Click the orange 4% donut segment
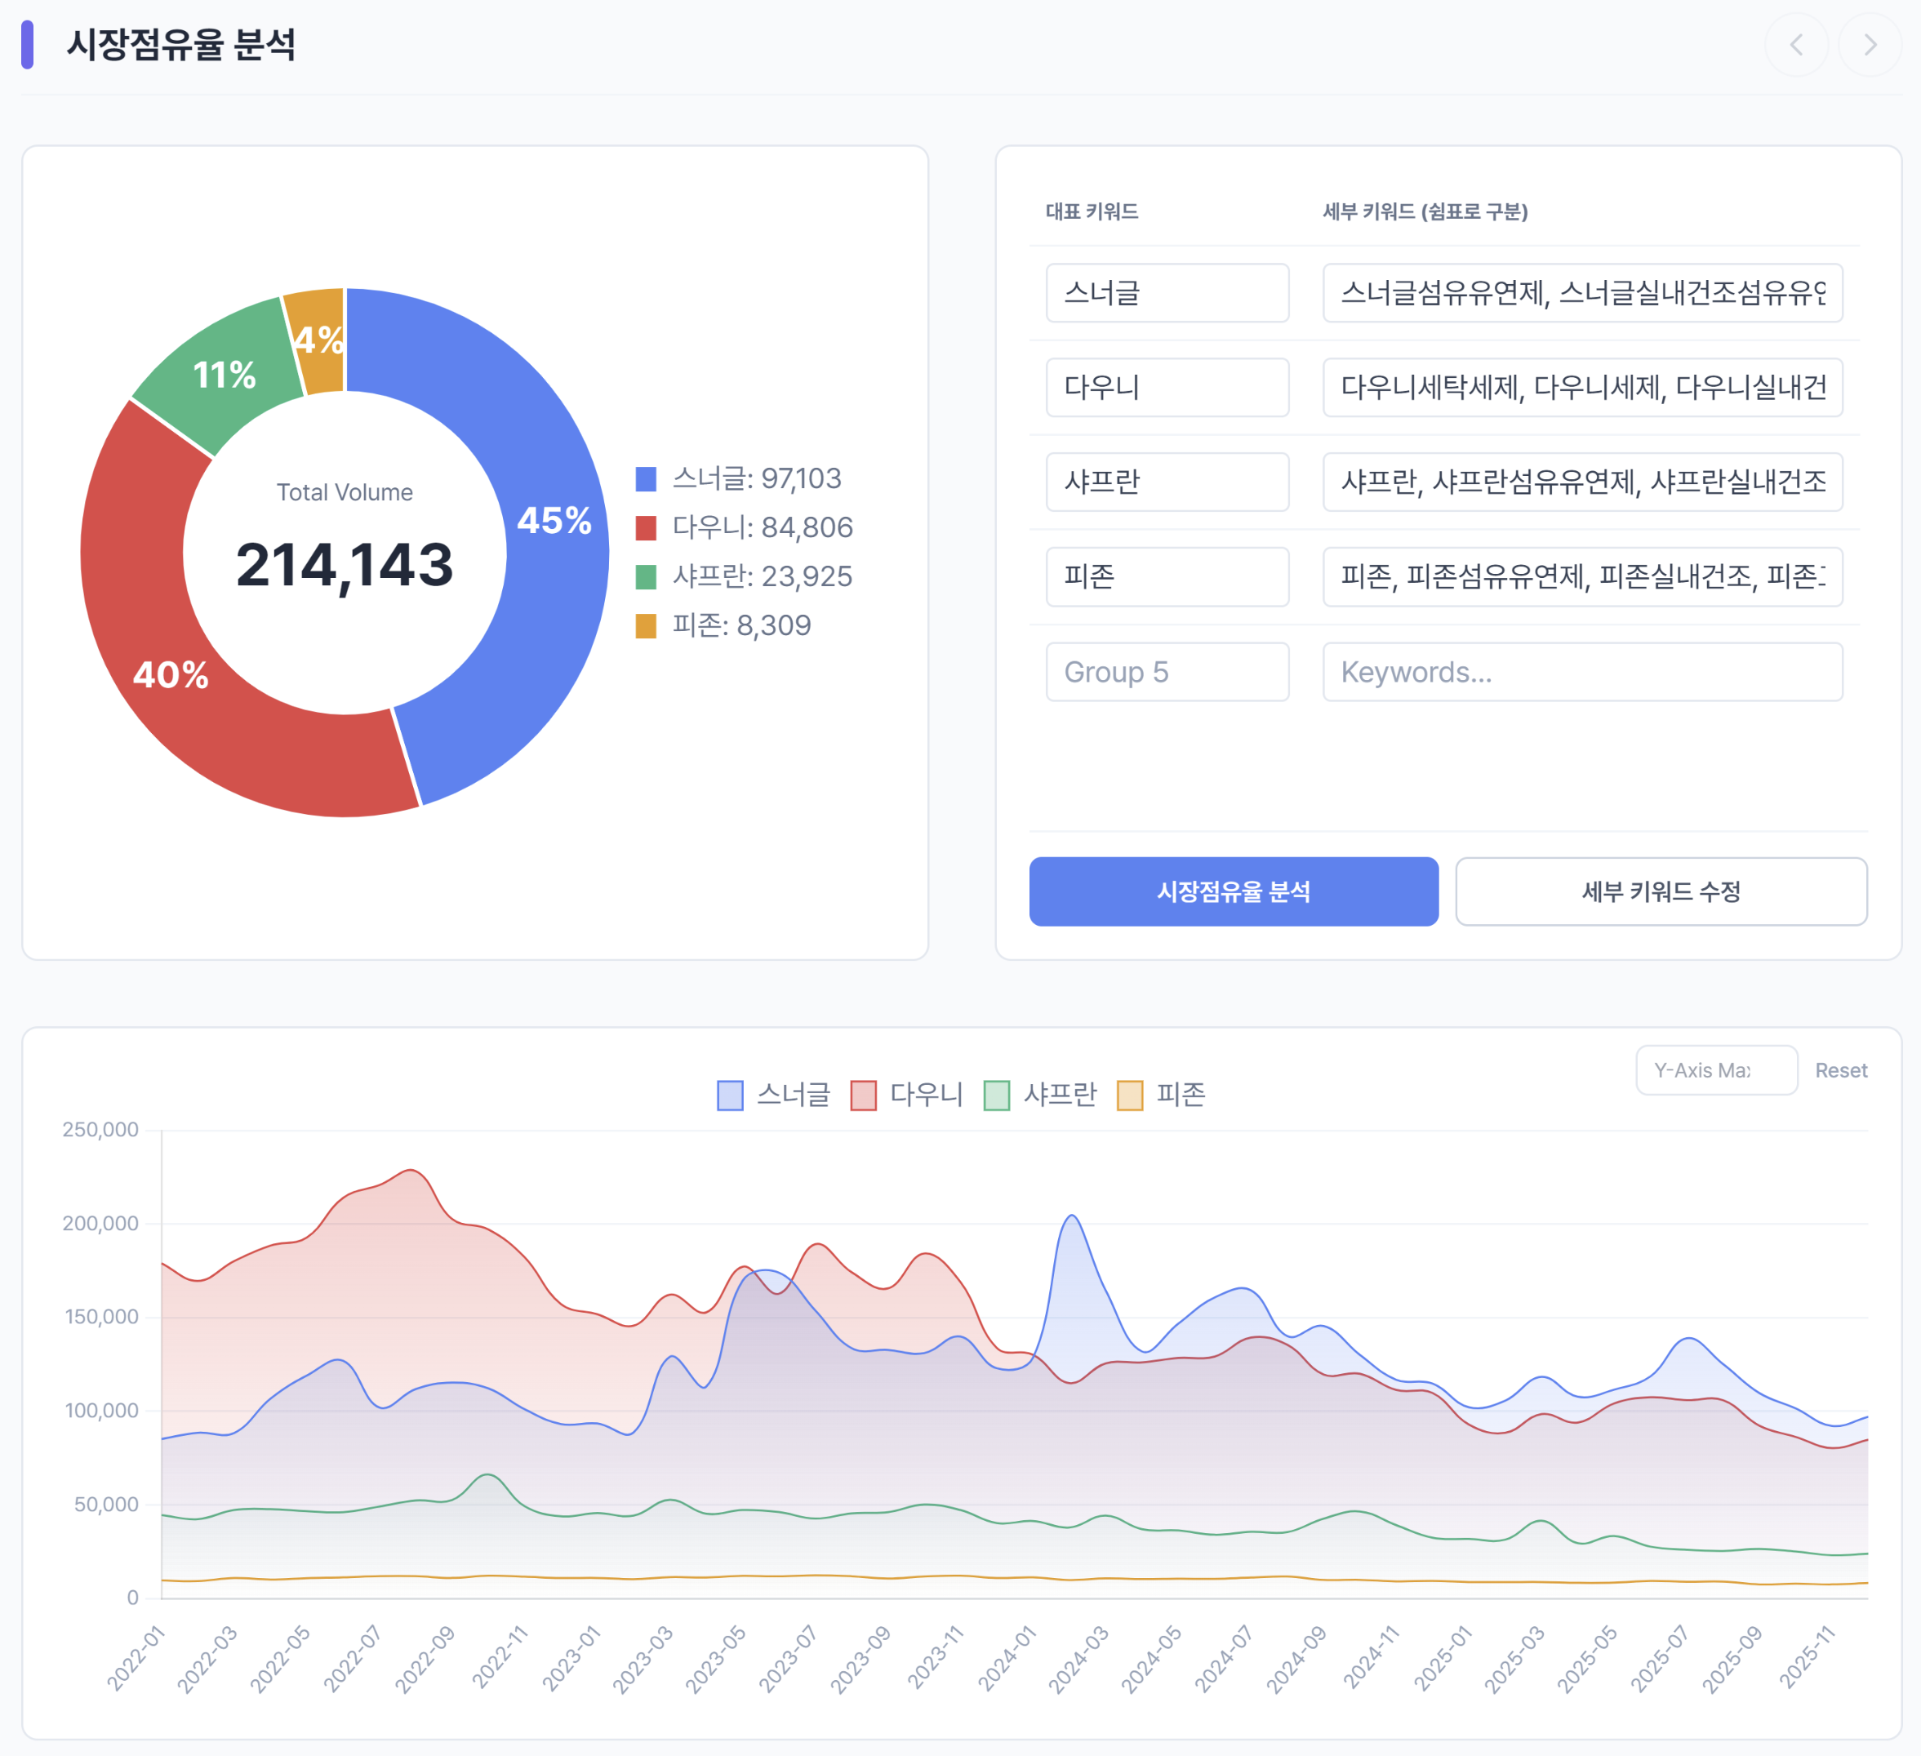This screenshot has height=1756, width=1921. tap(318, 339)
